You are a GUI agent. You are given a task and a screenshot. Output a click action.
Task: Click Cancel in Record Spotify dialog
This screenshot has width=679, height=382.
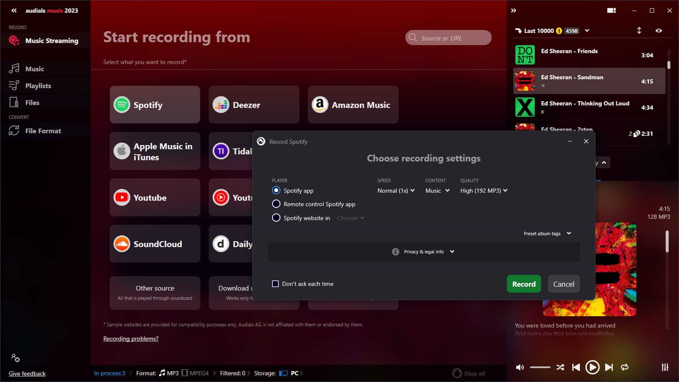click(563, 284)
